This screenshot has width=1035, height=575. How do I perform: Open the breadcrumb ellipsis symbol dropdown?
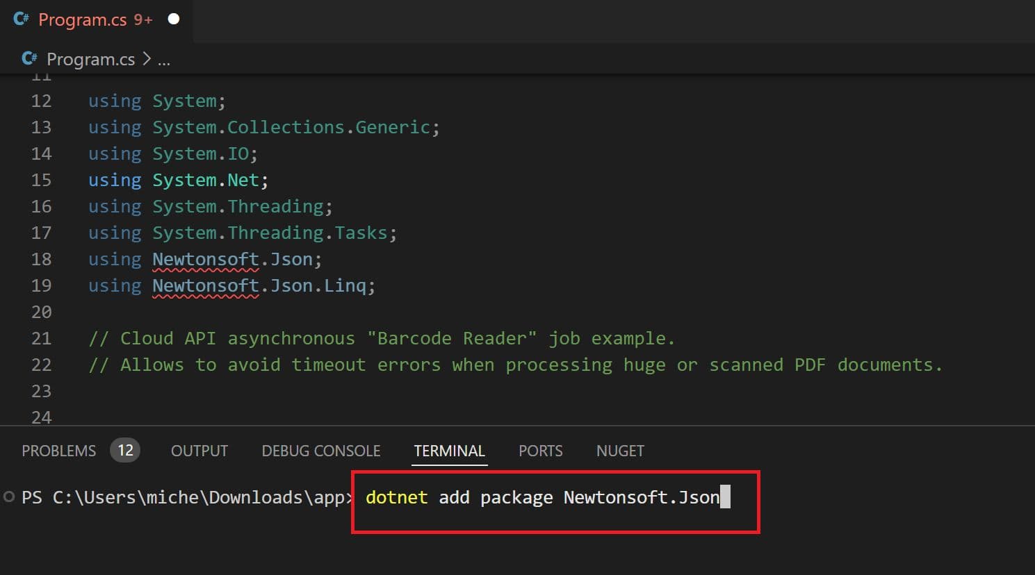(x=164, y=60)
